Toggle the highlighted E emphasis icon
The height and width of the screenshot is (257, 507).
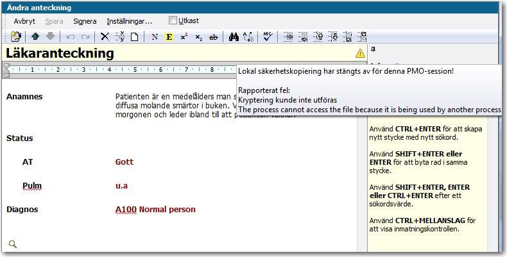pos(169,37)
